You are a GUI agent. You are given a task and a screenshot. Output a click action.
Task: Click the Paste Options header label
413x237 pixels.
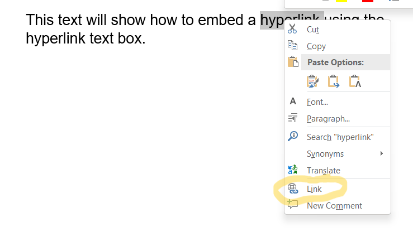pyautogui.click(x=335, y=62)
